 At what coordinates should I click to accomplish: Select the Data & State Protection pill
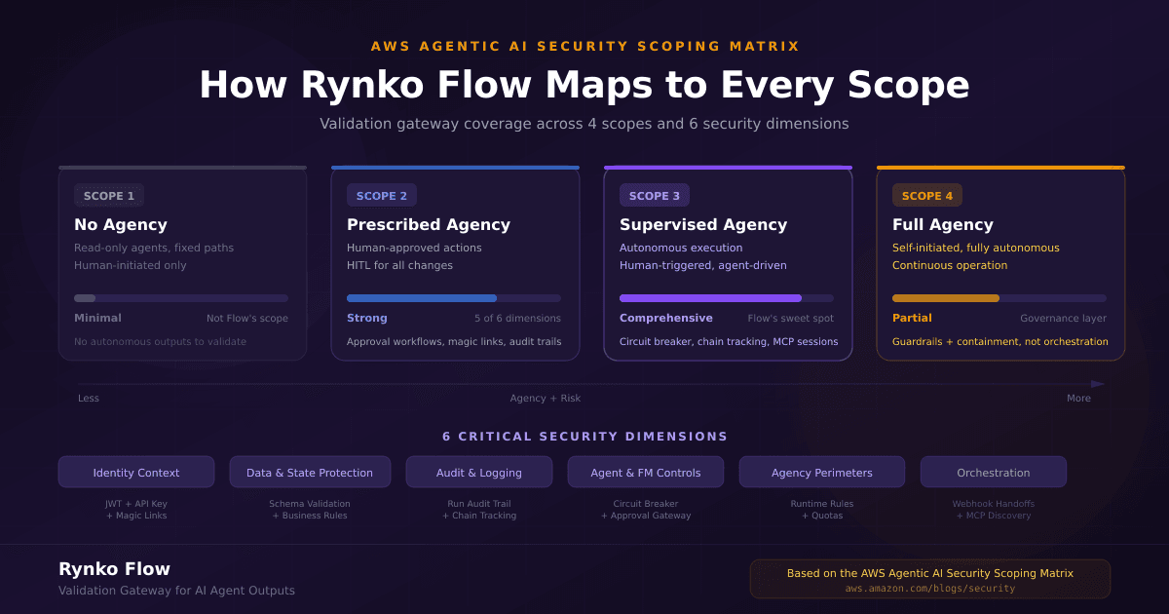(x=310, y=472)
